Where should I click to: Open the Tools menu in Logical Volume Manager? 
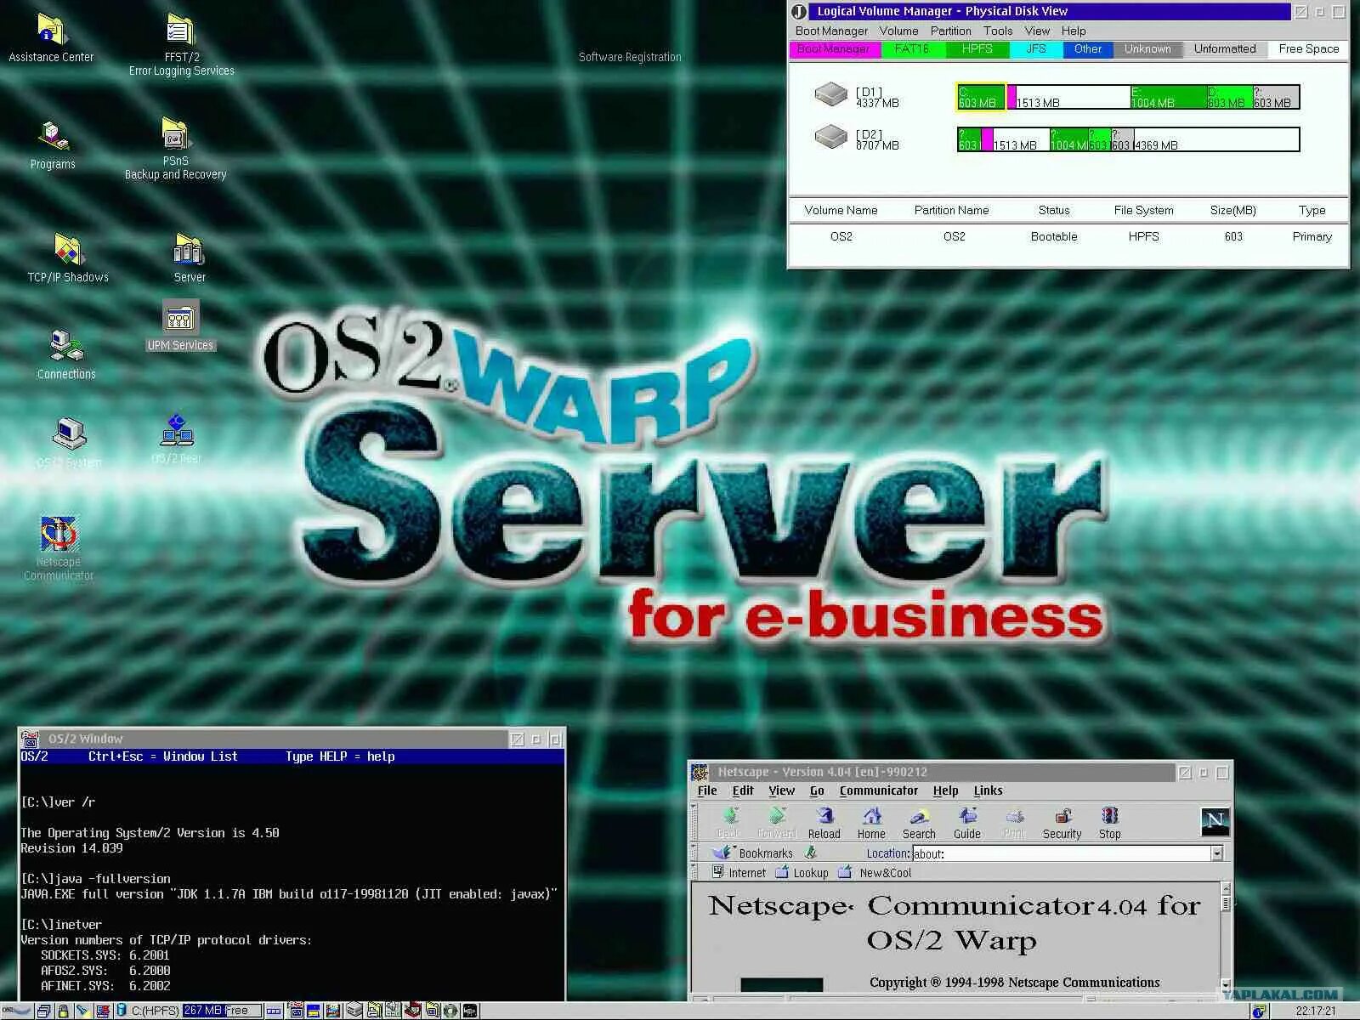pyautogui.click(x=998, y=31)
